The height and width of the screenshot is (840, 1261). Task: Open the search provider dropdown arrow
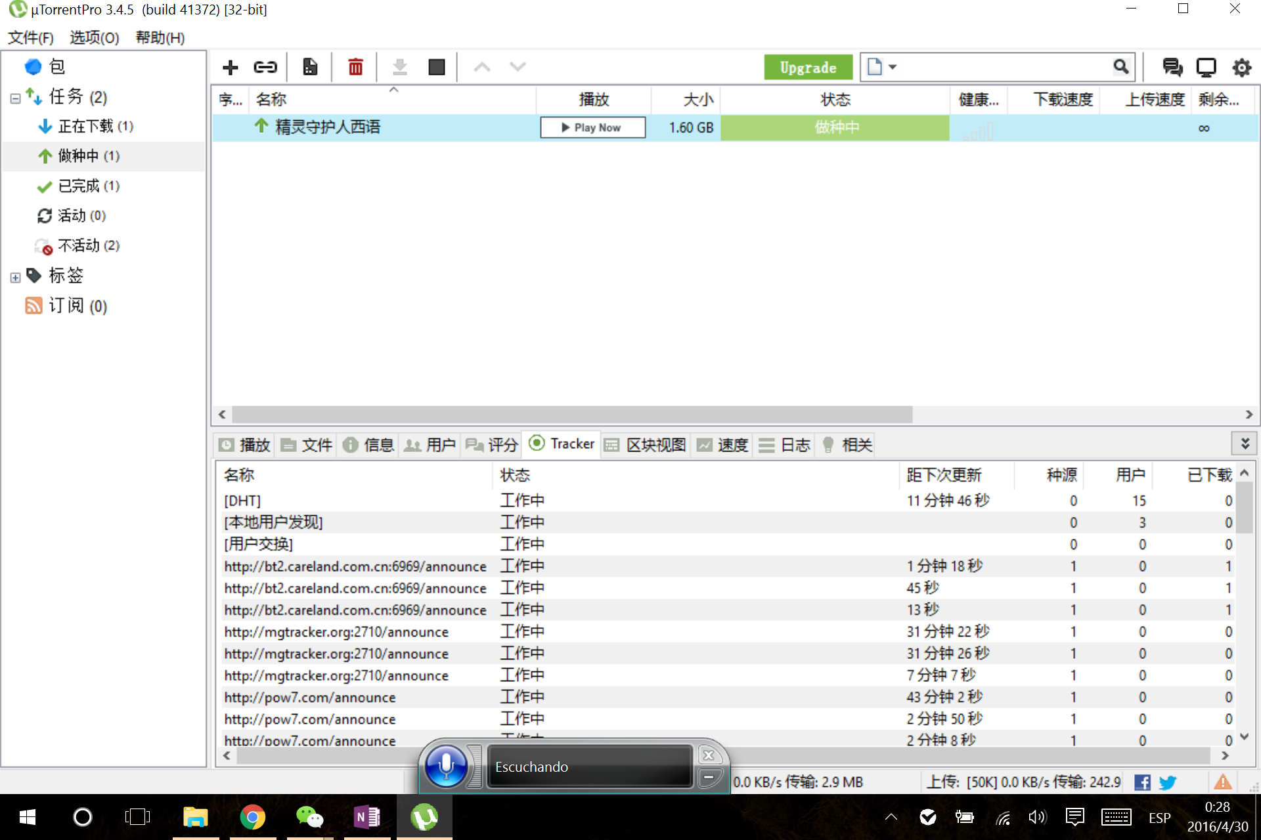point(893,67)
